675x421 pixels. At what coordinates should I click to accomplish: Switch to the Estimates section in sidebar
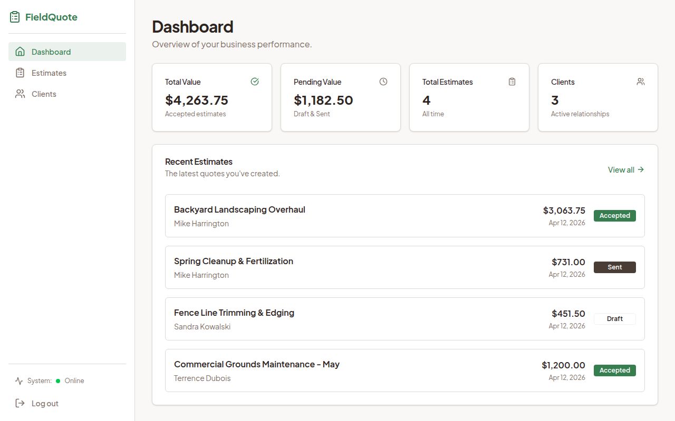click(49, 73)
